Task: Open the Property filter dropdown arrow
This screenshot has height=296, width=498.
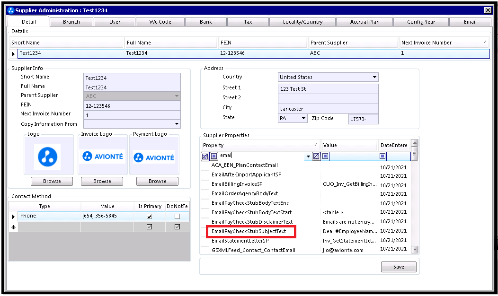Action: [308, 157]
